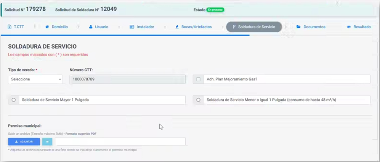
Task: Click the folder icon beside Documentos
Action: pos(299,27)
